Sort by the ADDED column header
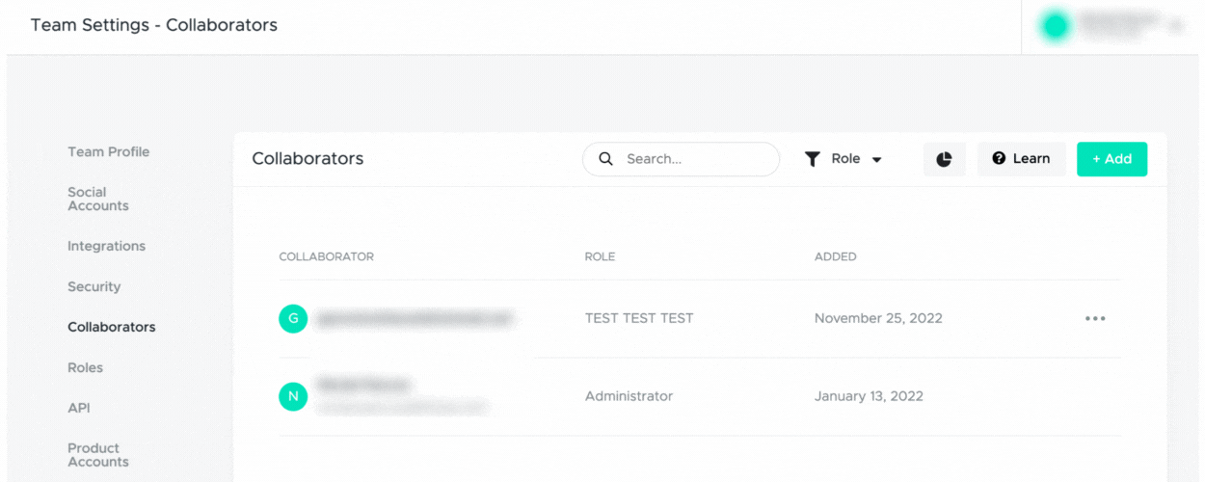1205x482 pixels. point(835,256)
